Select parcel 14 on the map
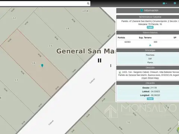This screenshot has width=179, height=134. pos(67,29)
